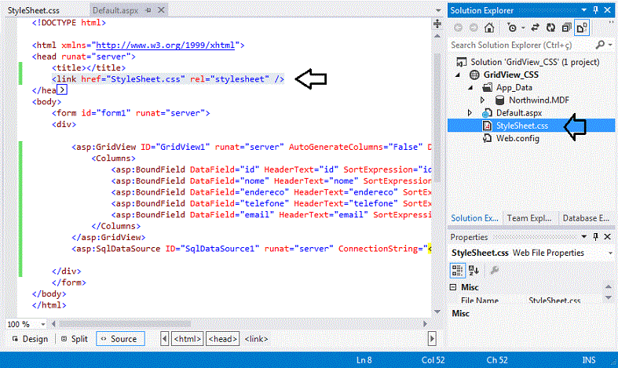
Task: Select the GridView_CSS project
Action: click(x=510, y=75)
